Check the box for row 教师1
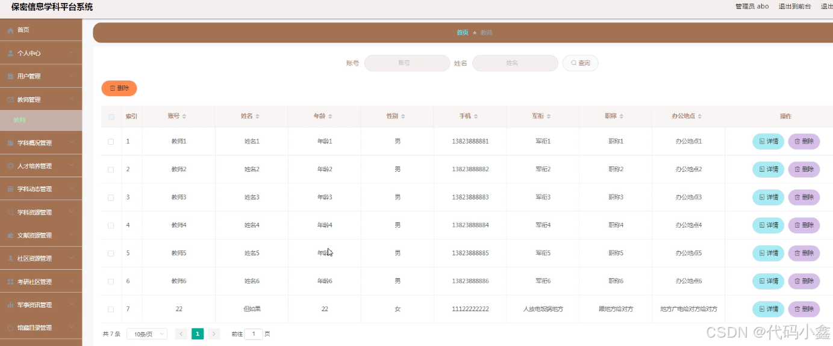This screenshot has width=833, height=346. [x=111, y=142]
